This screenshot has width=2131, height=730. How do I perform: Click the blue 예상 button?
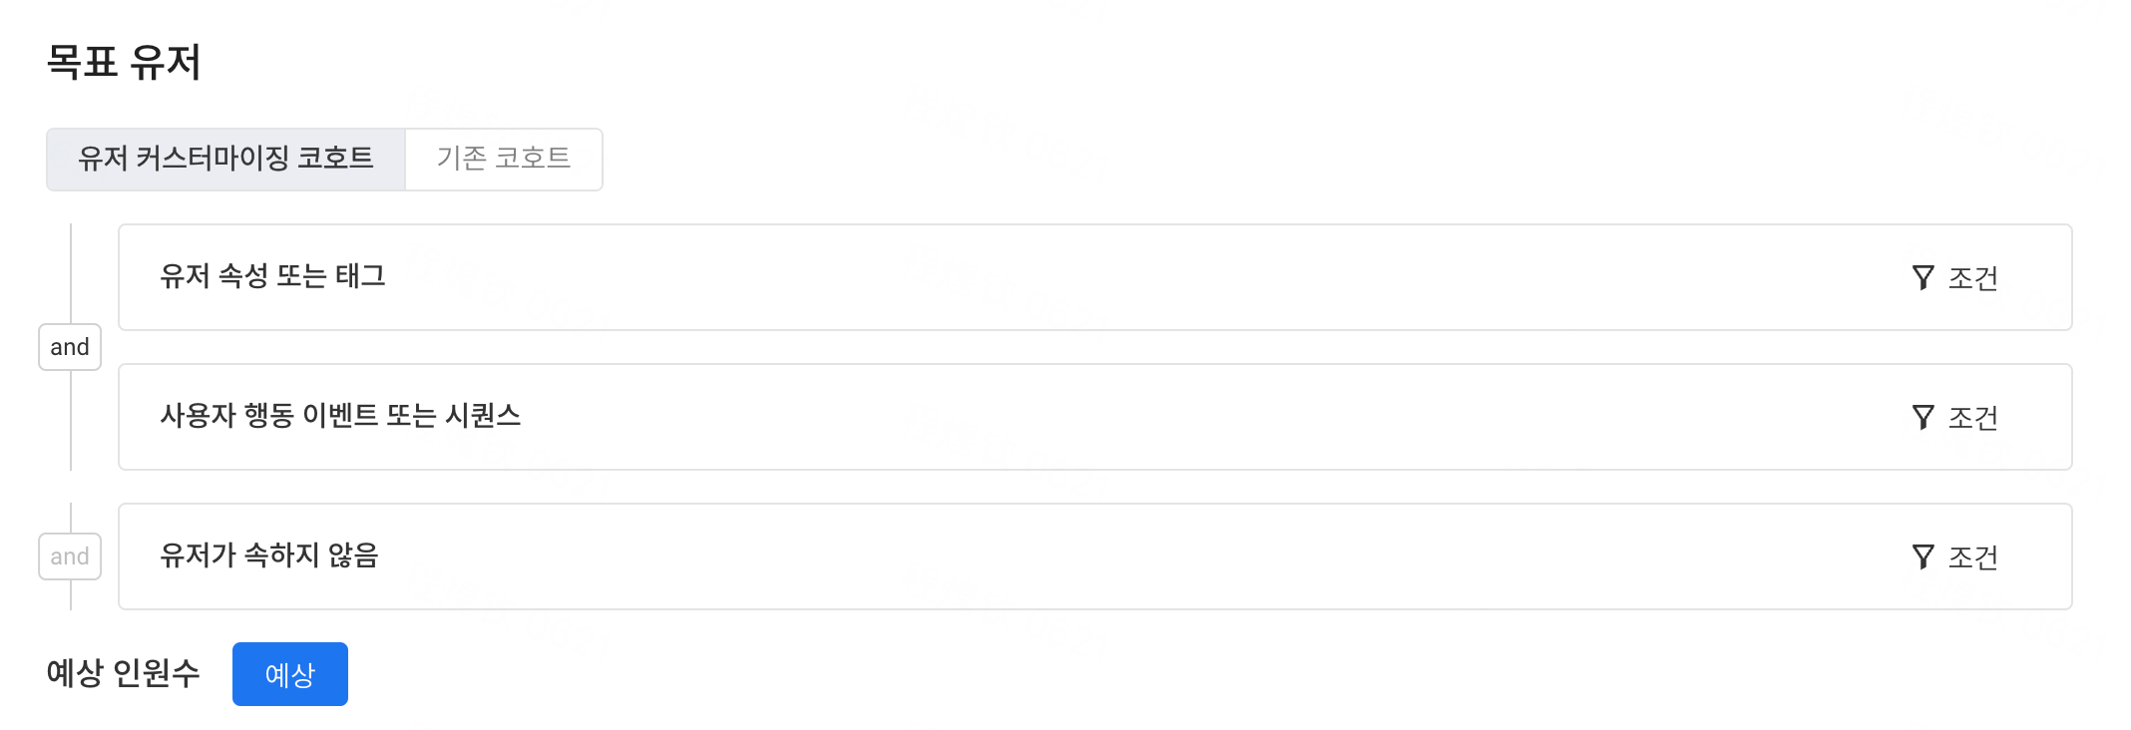(290, 674)
